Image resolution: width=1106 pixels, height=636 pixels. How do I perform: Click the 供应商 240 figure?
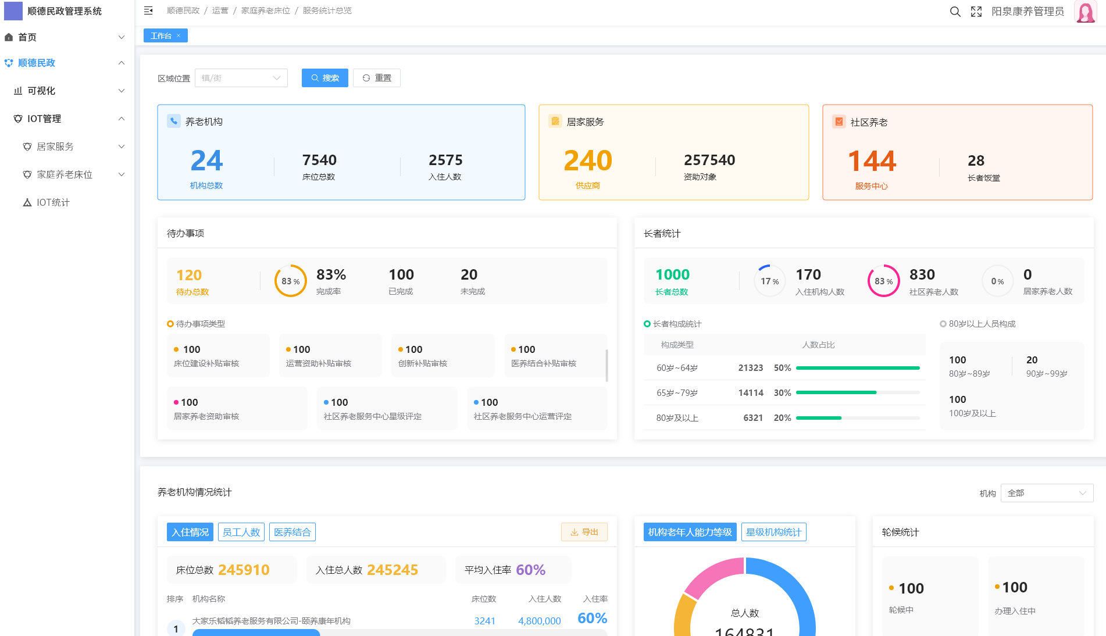[x=588, y=160]
